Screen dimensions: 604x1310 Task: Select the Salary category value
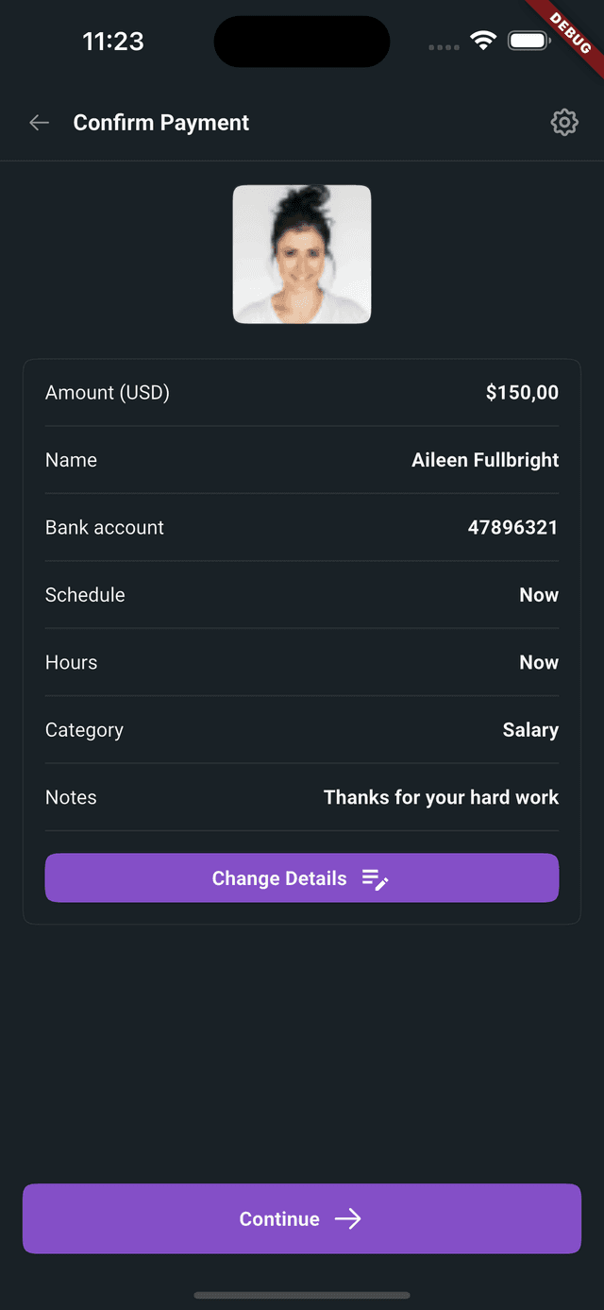(x=530, y=730)
